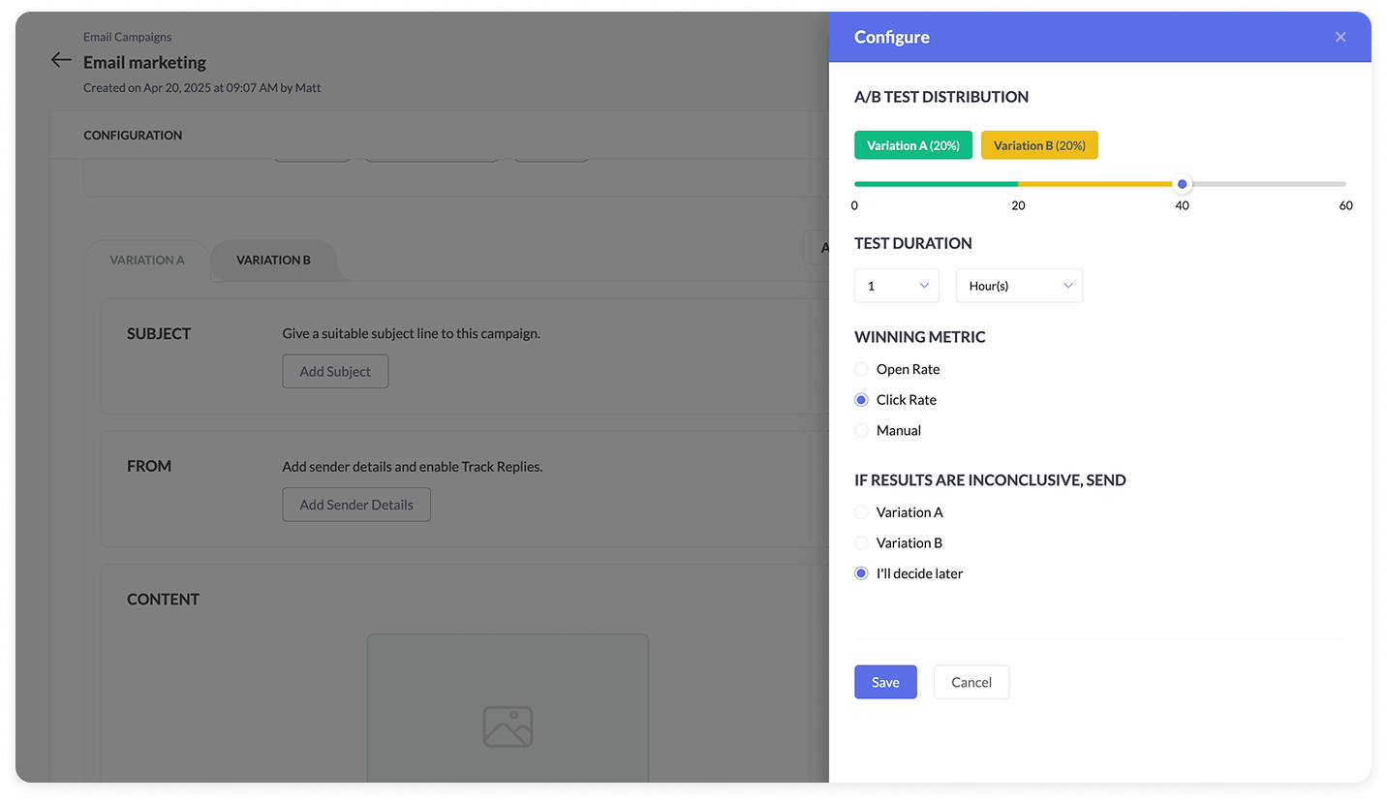Image resolution: width=1387 pixels, height=802 pixels.
Task: Select the Click Rate radio button
Action: click(x=861, y=400)
